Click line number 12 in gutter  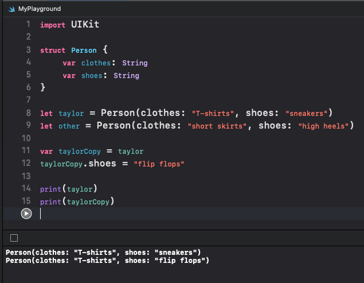pos(26,163)
